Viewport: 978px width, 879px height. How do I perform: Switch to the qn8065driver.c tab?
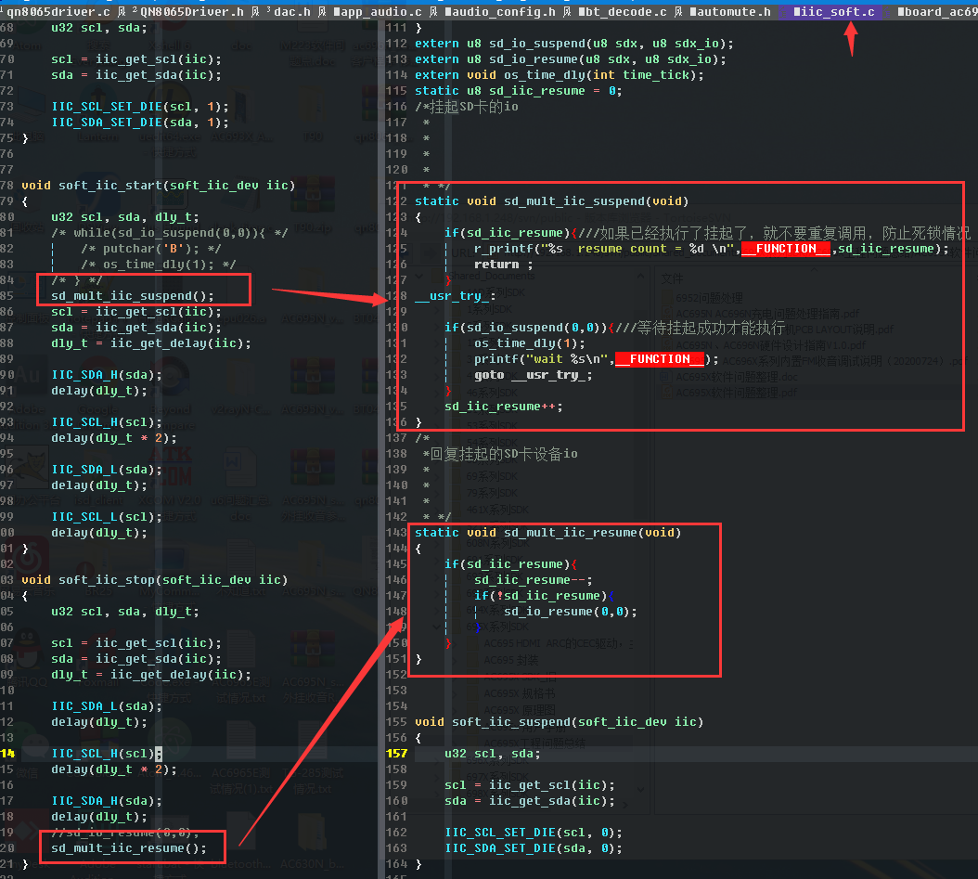pyautogui.click(x=58, y=12)
